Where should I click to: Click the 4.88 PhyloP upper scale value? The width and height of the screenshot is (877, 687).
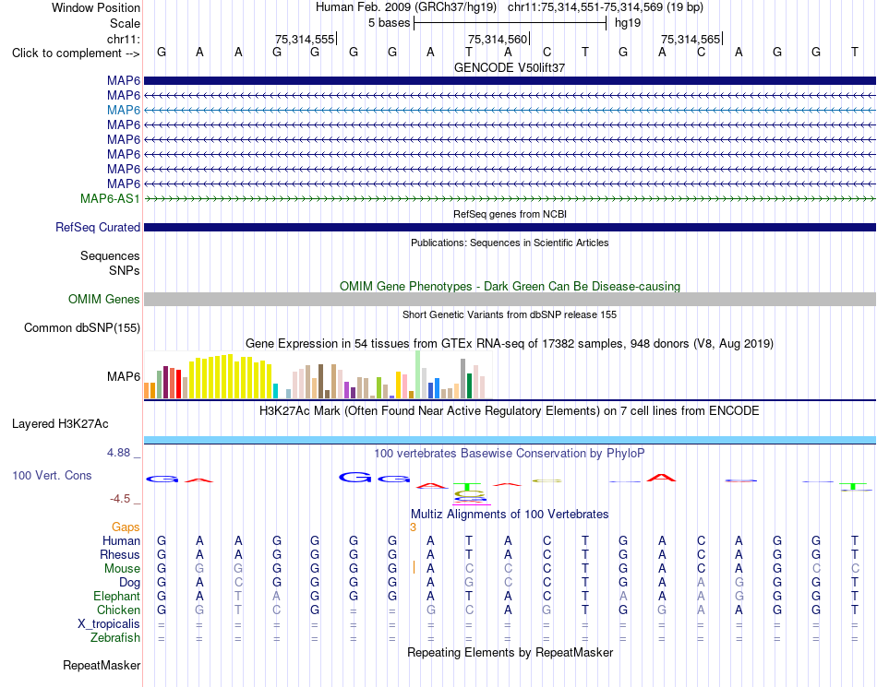coord(118,453)
